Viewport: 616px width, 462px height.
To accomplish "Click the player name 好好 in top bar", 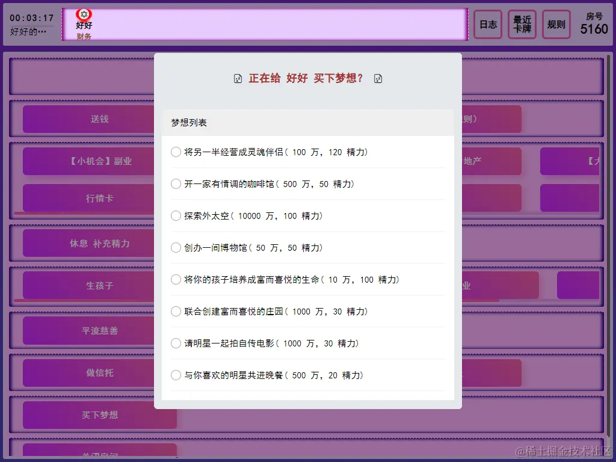I will pyautogui.click(x=84, y=25).
